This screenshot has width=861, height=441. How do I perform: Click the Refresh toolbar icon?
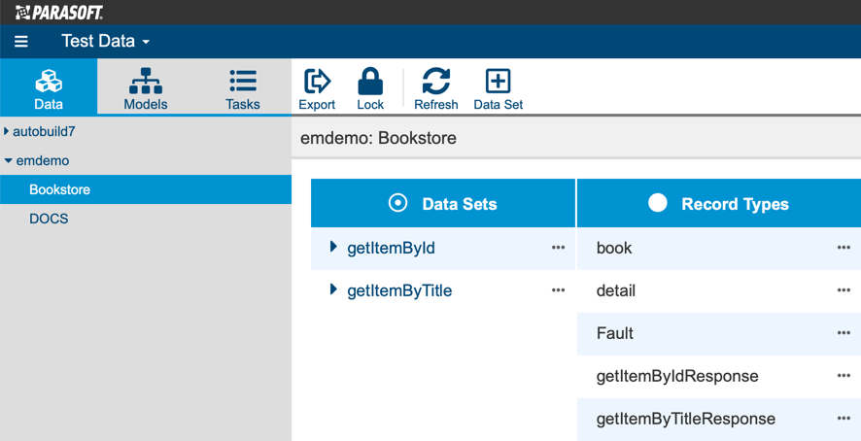(x=436, y=89)
